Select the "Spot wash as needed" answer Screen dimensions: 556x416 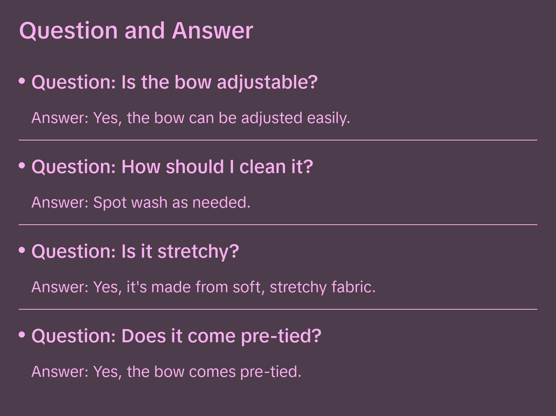[141, 203]
